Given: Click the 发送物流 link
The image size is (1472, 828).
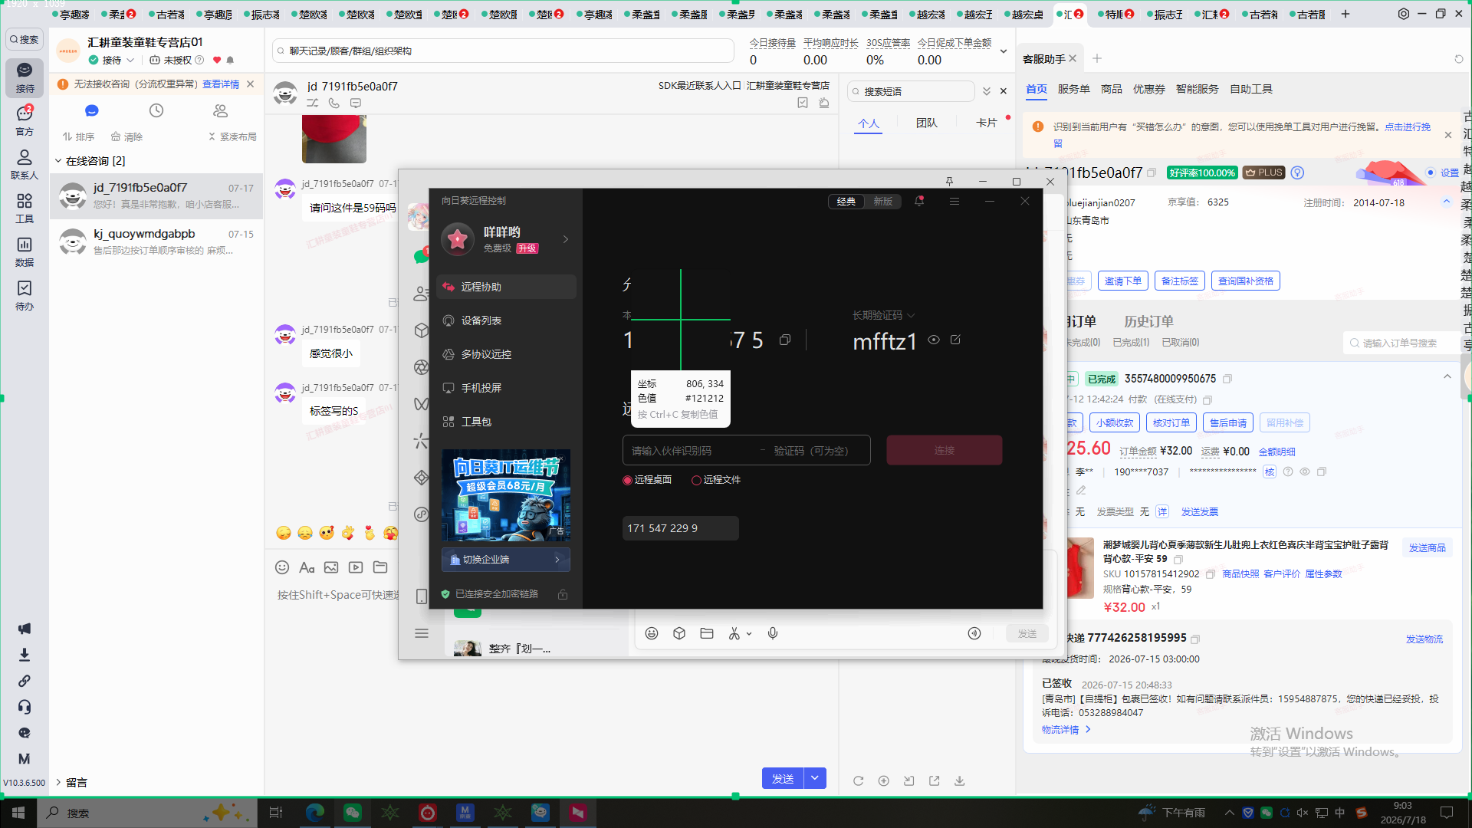Looking at the screenshot, I should click(x=1424, y=639).
